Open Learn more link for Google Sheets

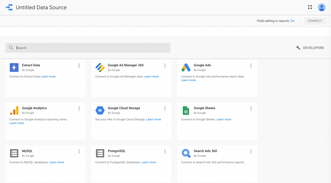(224, 119)
